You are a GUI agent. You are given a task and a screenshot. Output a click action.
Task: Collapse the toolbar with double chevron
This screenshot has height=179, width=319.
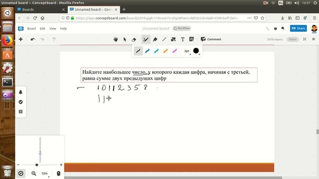314,39
